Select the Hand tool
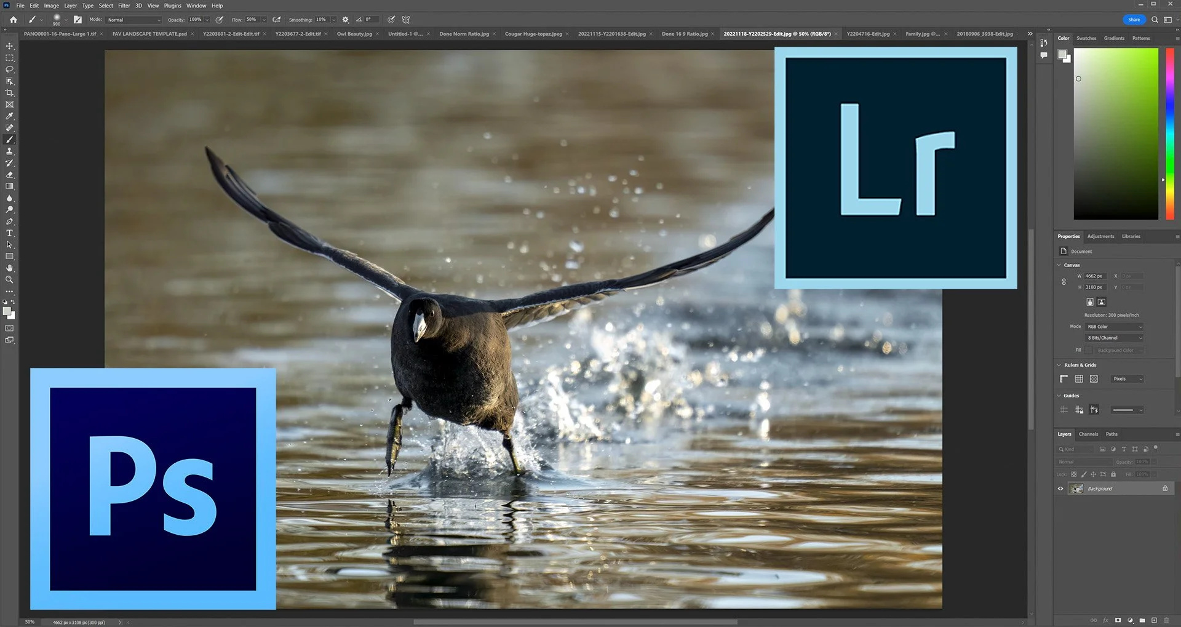 [9, 268]
